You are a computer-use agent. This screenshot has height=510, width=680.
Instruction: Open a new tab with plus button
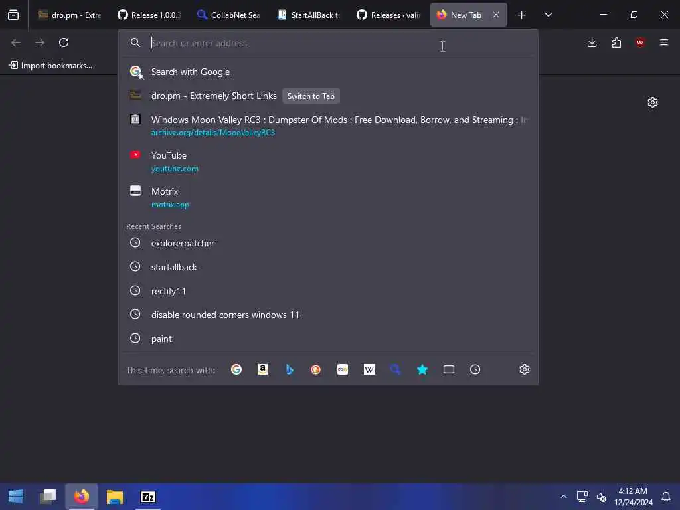click(522, 15)
